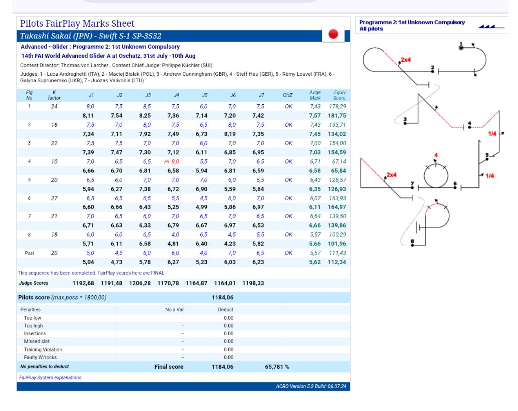This screenshot has height=411, width=518.
Task: Click the Faulty W/rocks penalty label
Action: coord(40,357)
